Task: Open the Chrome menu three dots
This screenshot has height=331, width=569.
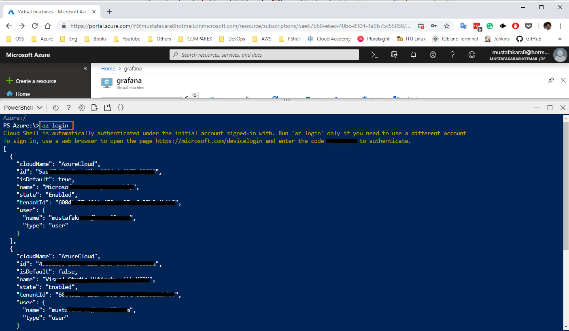Action: click(x=561, y=26)
